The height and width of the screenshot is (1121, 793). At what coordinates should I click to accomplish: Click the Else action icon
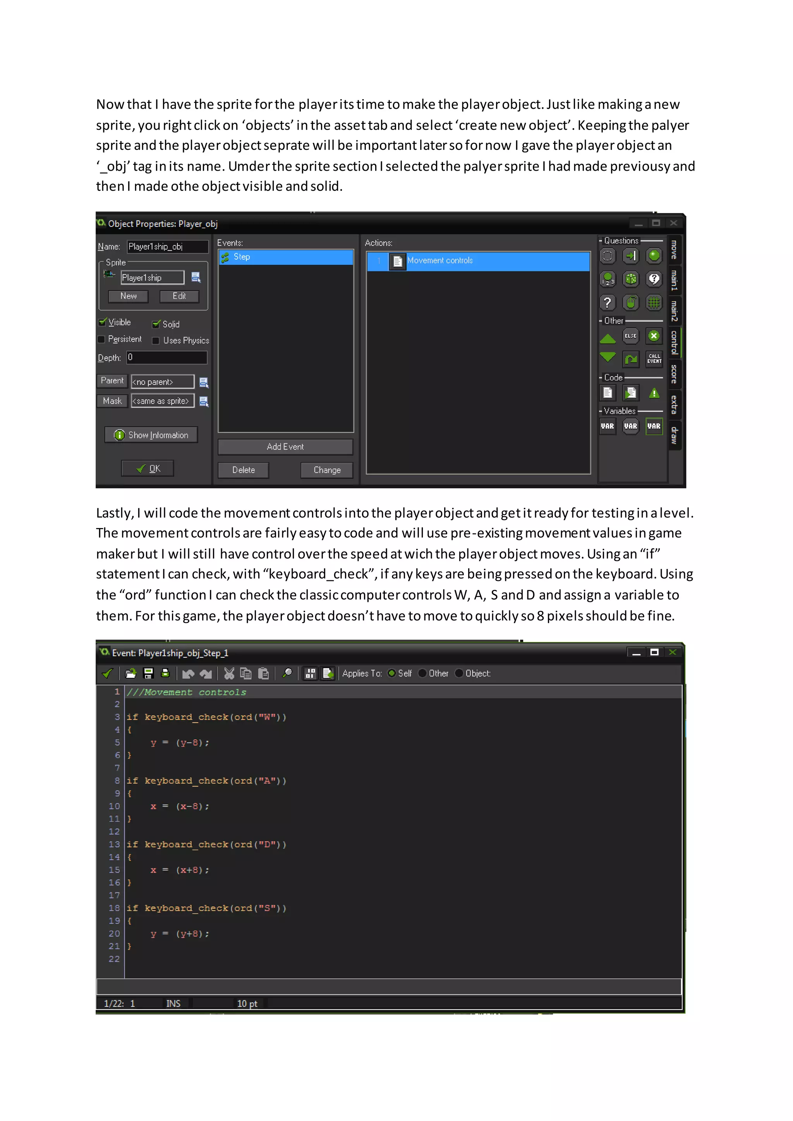tap(630, 336)
